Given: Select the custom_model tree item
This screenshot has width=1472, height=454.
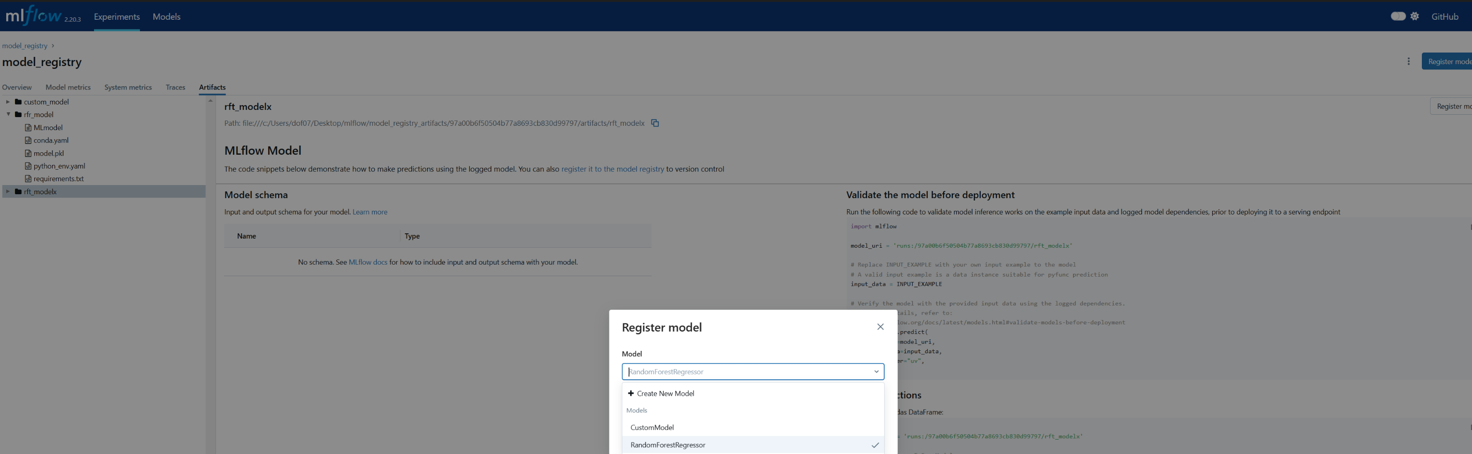Looking at the screenshot, I should point(46,102).
